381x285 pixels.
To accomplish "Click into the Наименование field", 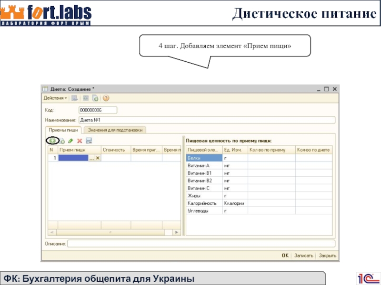I will point(206,120).
